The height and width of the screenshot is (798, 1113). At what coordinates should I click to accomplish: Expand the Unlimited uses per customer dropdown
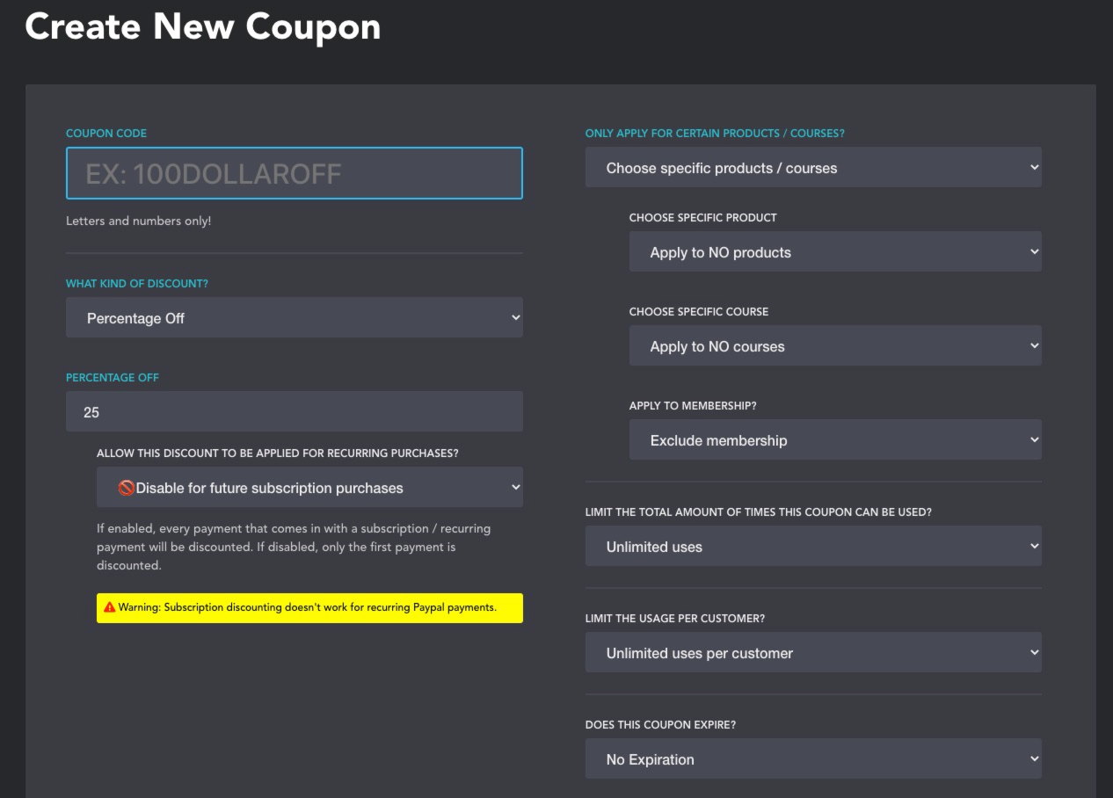coord(813,653)
